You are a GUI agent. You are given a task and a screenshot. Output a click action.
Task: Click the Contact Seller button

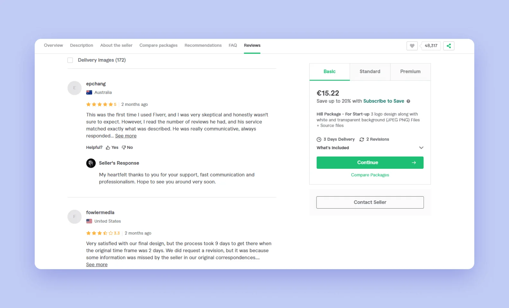370,202
